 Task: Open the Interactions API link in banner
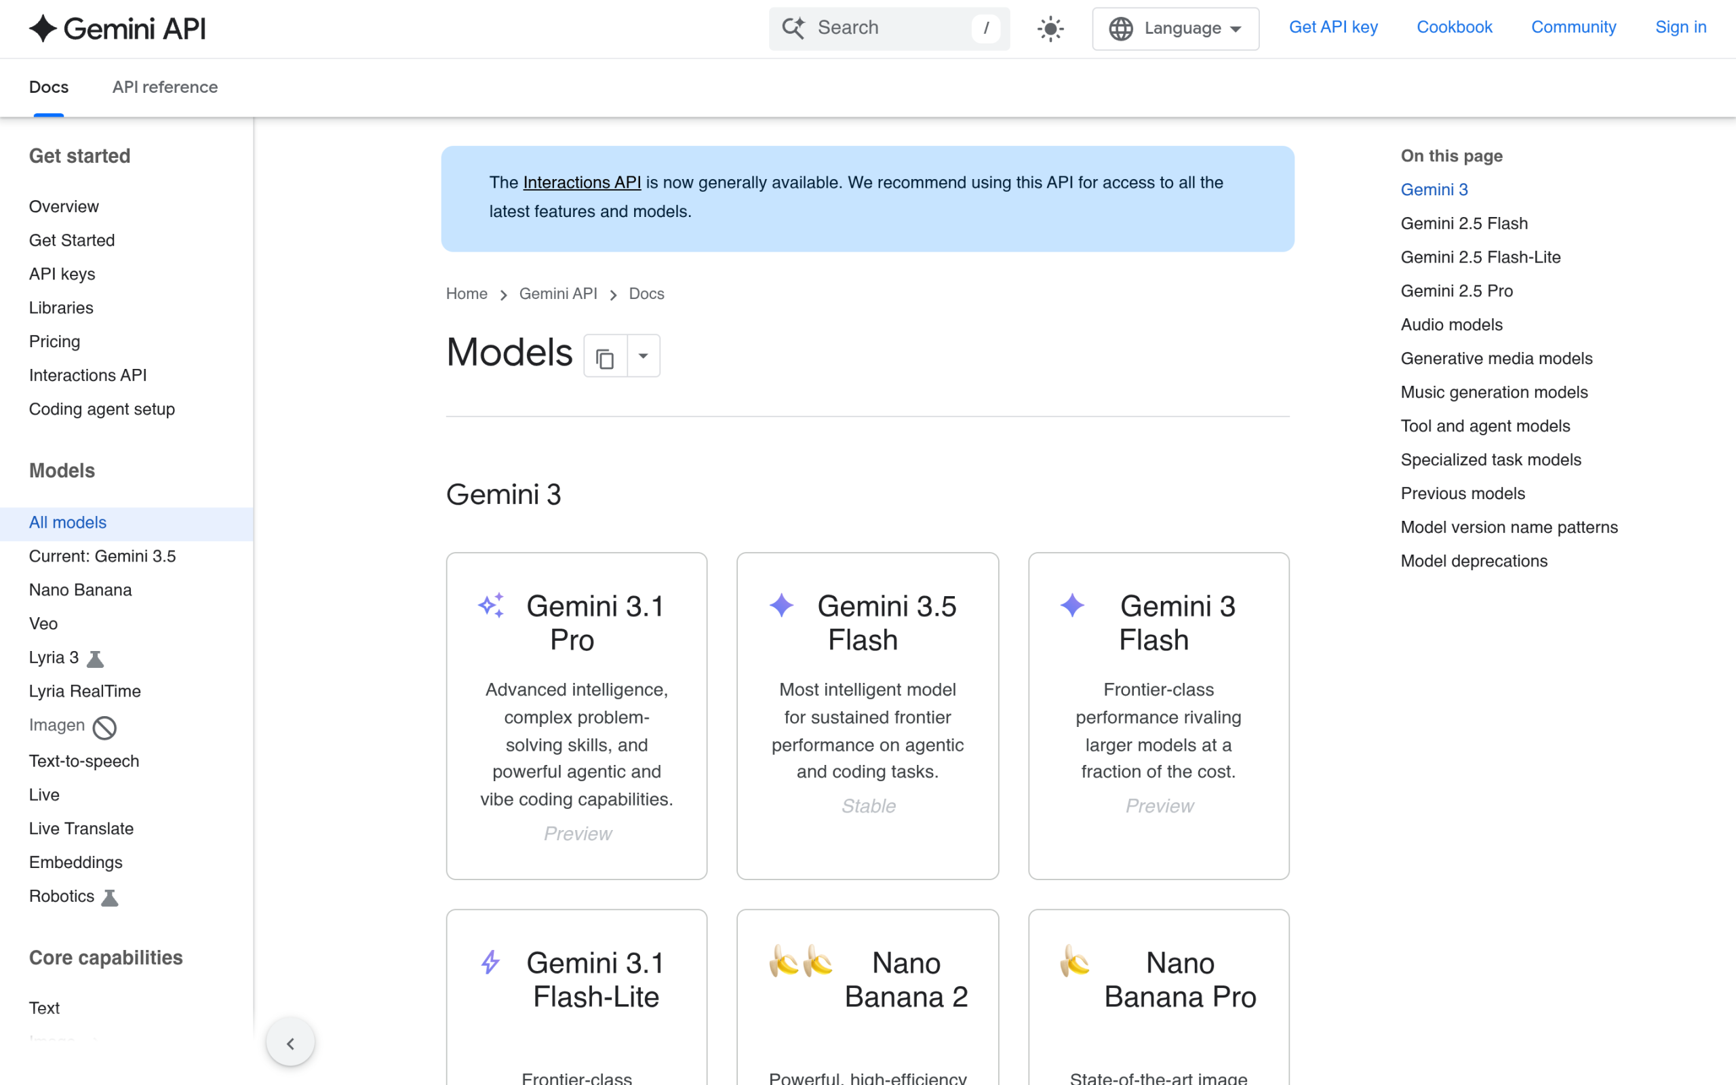pyautogui.click(x=582, y=182)
